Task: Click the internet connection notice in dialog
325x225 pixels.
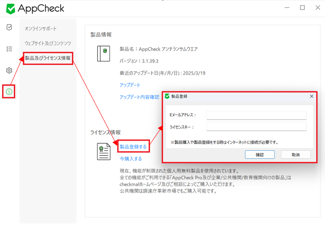Action: point(224,142)
